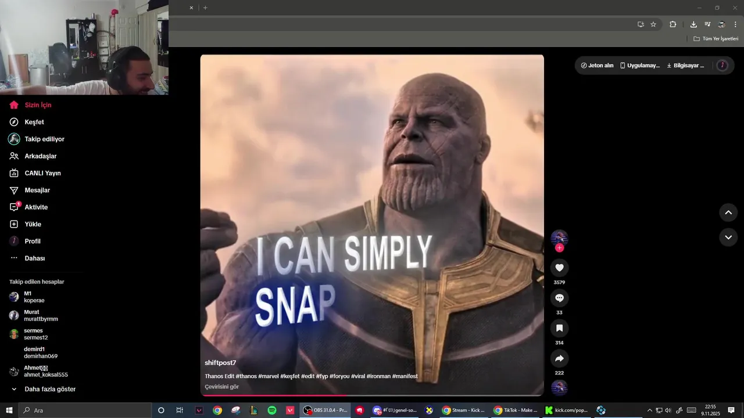Open the spinning sound disc below share
Image resolution: width=744 pixels, height=418 pixels.
(559, 388)
